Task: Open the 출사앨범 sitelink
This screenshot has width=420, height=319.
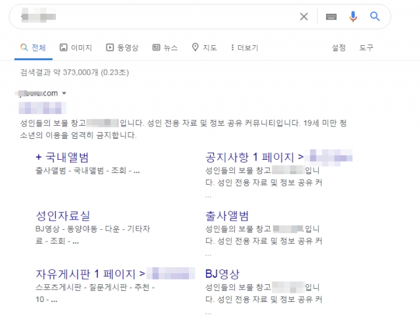Action: coord(227,216)
